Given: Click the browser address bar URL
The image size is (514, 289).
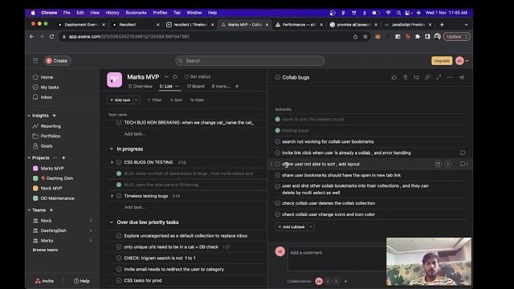Looking at the screenshot, I should (x=129, y=37).
